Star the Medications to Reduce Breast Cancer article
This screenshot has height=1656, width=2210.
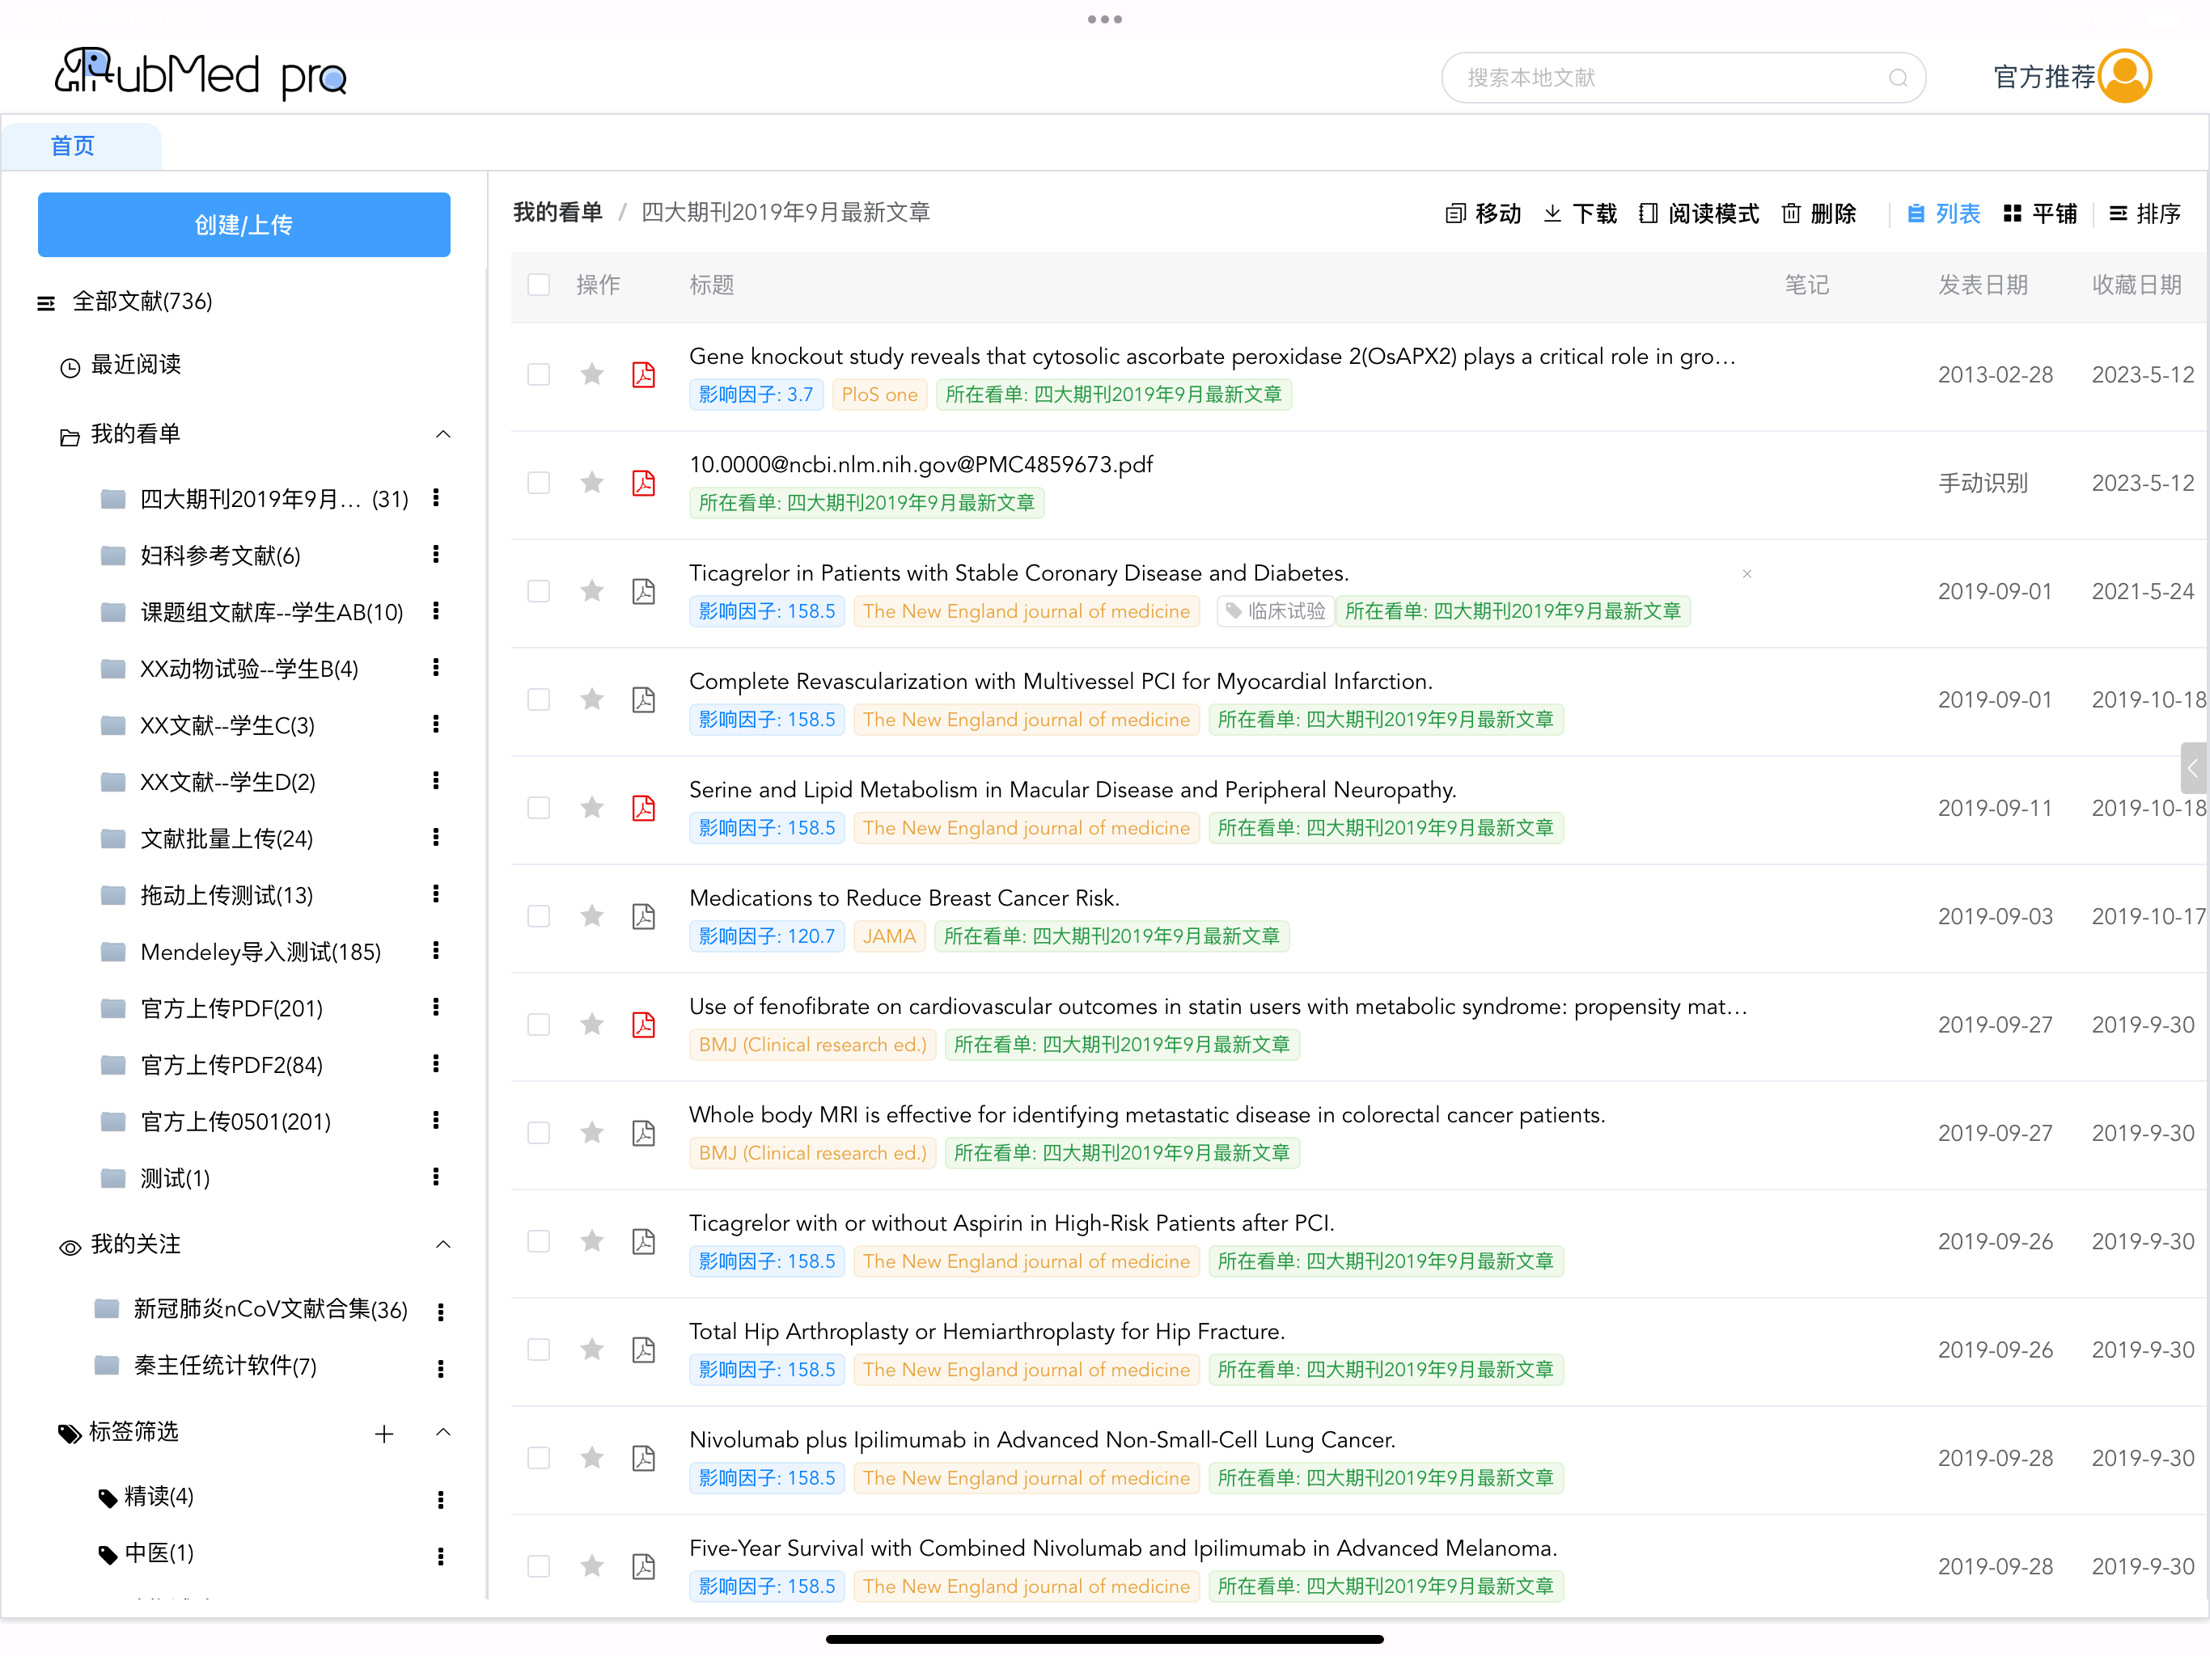coord(591,916)
